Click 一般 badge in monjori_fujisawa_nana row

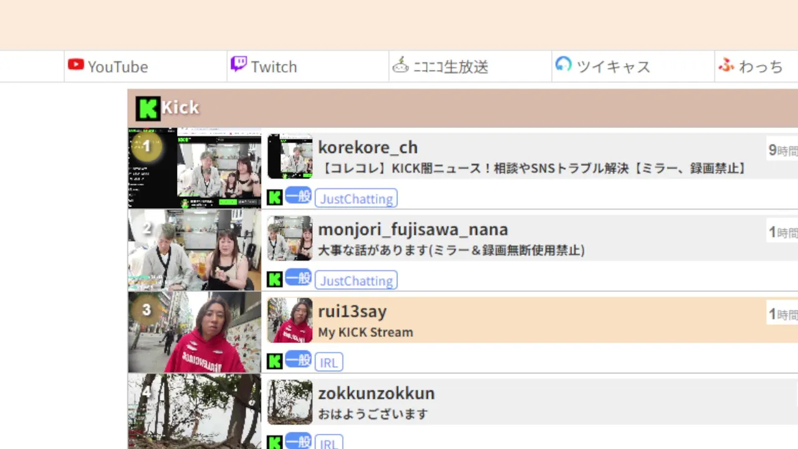tap(298, 278)
